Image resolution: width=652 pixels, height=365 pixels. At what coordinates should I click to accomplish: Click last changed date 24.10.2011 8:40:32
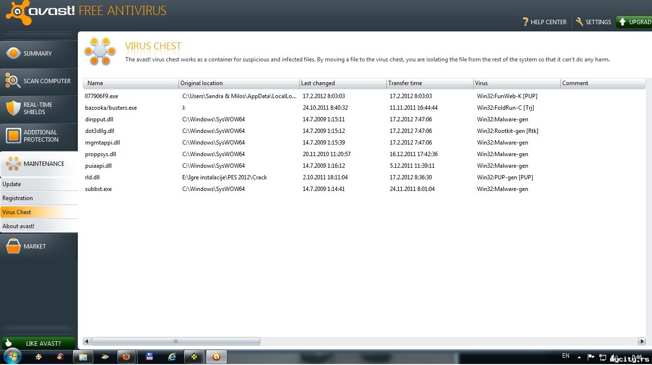pyautogui.click(x=325, y=108)
